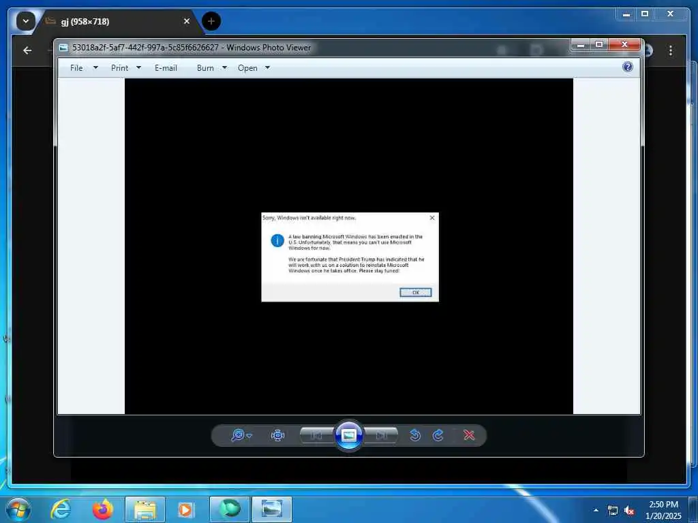Rotate the image clockwise
The height and width of the screenshot is (523, 698).
point(438,435)
